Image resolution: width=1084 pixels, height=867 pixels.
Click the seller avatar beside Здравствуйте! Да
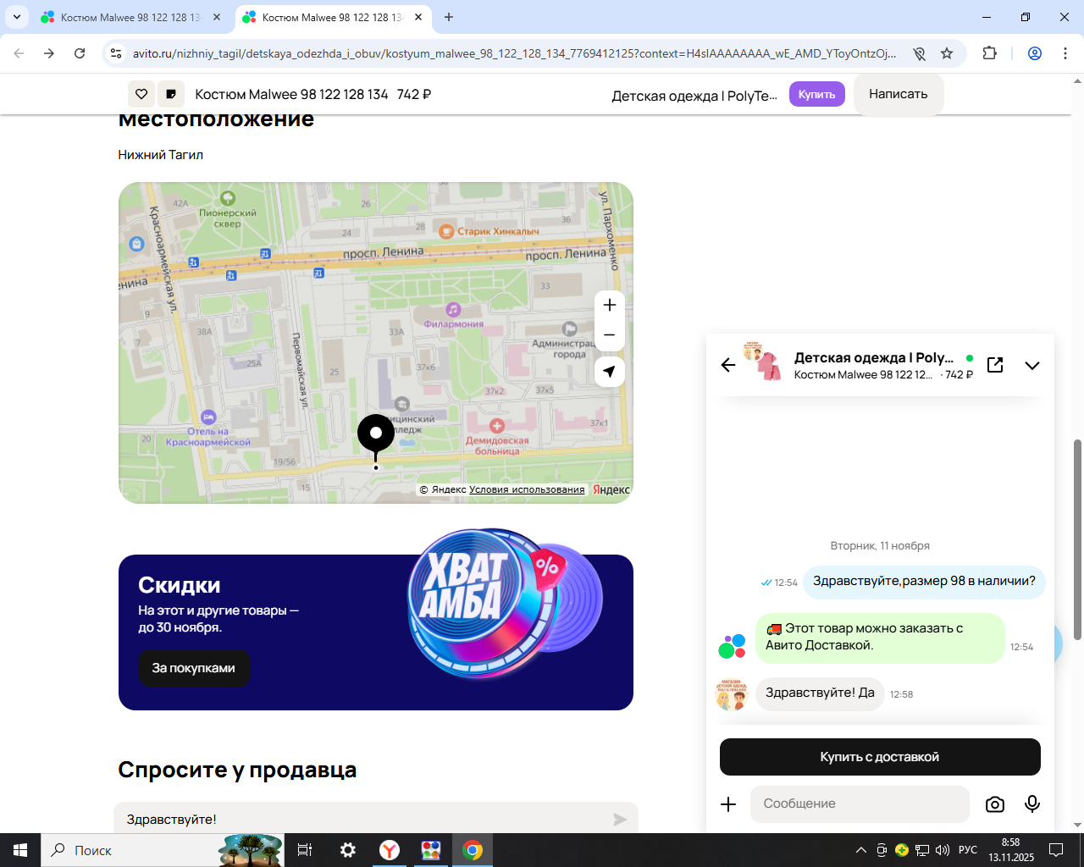[732, 694]
